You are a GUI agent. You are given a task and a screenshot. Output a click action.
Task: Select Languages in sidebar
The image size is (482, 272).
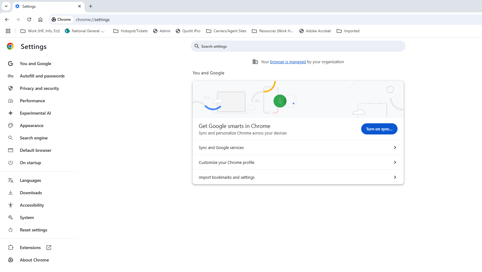pos(30,180)
